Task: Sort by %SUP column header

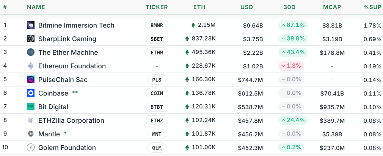Action: pyautogui.click(x=372, y=7)
